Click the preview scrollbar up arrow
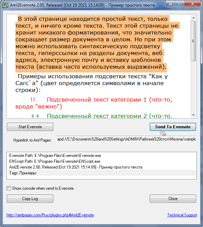The width and height of the screenshot is (203, 227). [193, 18]
